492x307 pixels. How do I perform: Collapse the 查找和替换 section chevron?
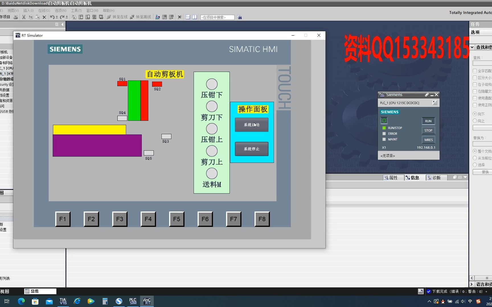[472, 47]
